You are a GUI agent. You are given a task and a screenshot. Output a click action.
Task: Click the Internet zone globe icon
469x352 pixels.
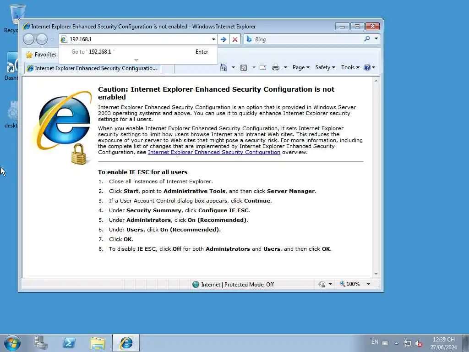[196, 284]
